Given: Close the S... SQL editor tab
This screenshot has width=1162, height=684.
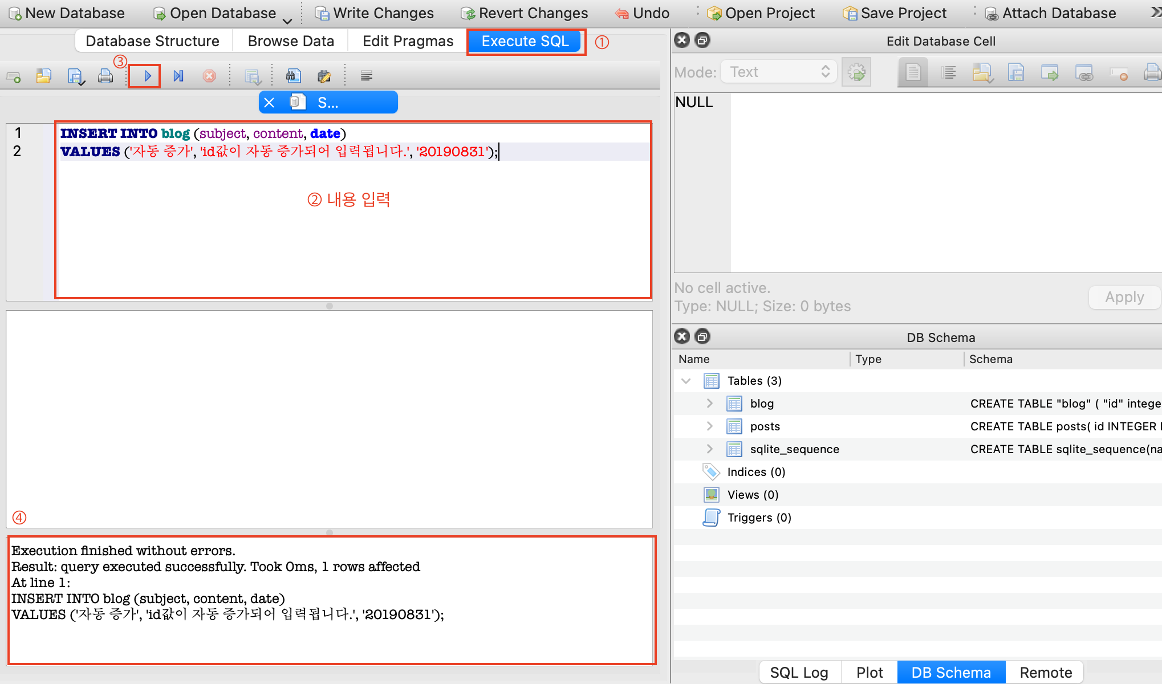Looking at the screenshot, I should (269, 103).
